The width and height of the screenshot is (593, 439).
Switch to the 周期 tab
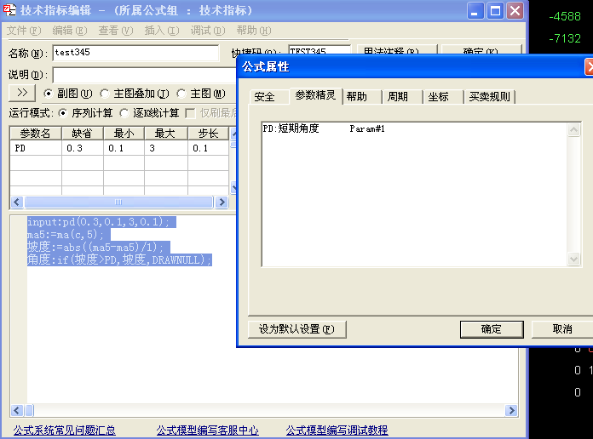tap(398, 97)
